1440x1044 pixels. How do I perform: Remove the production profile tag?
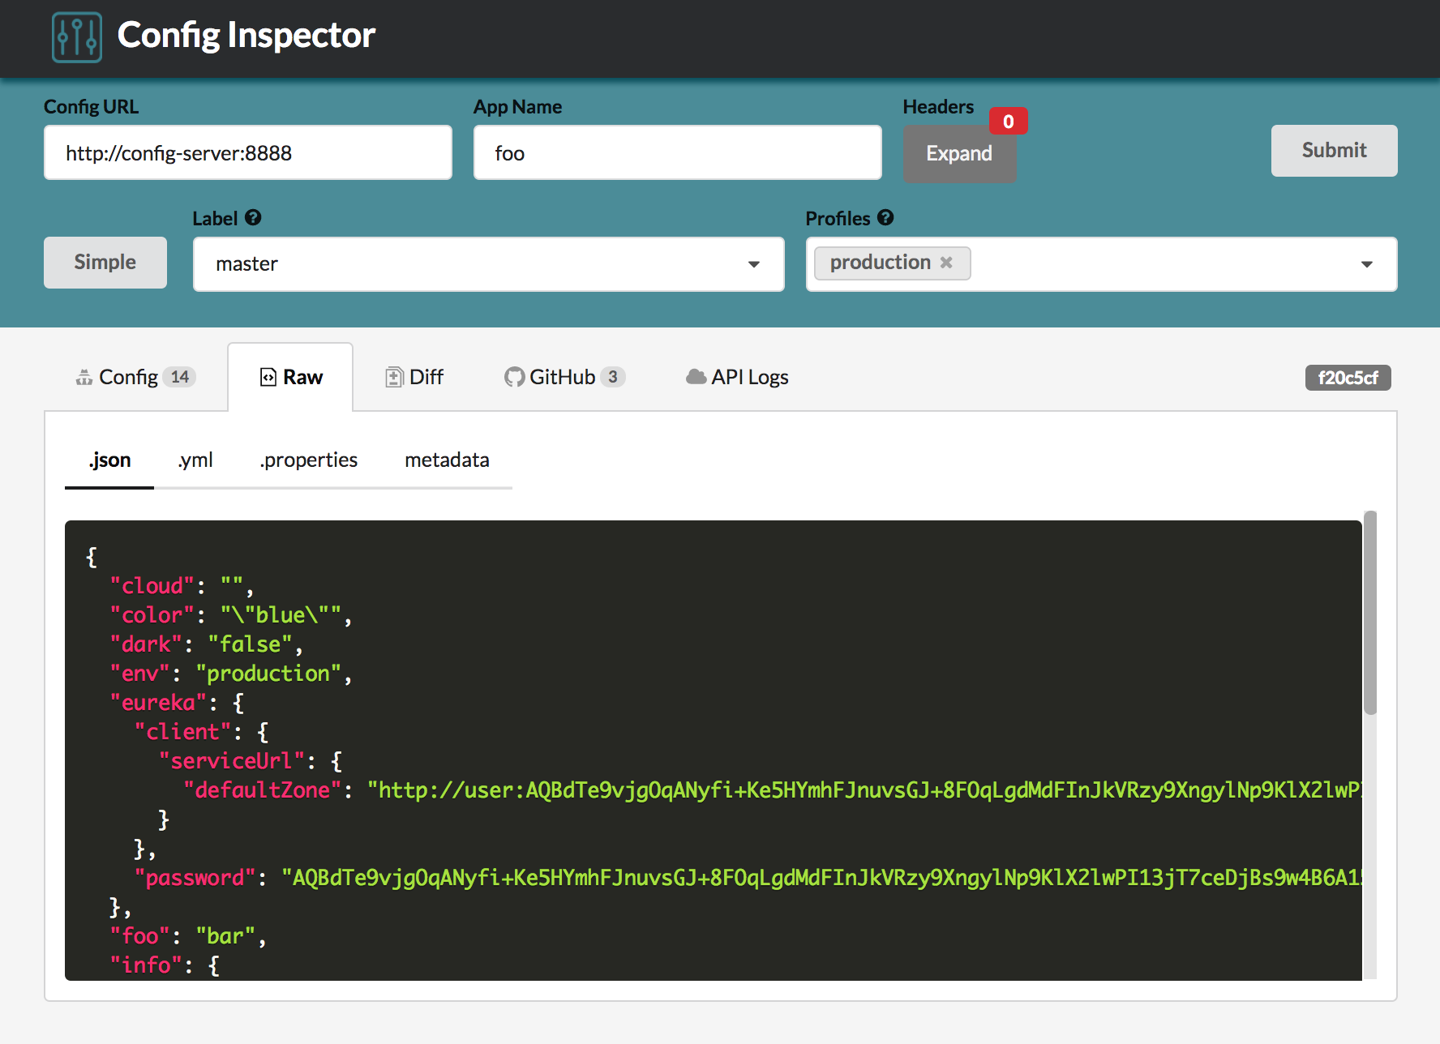coord(945,262)
